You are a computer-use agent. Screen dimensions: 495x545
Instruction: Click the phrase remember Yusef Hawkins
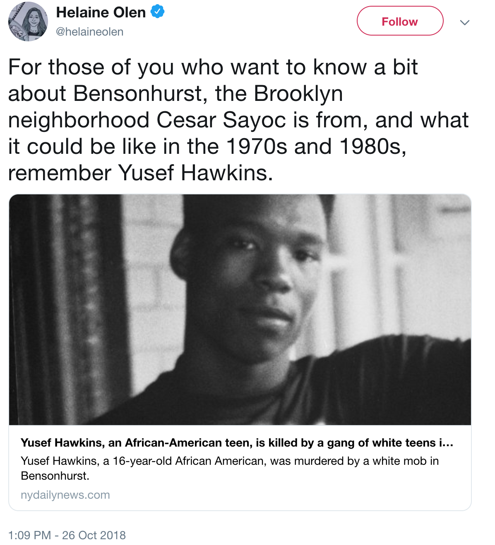(141, 173)
